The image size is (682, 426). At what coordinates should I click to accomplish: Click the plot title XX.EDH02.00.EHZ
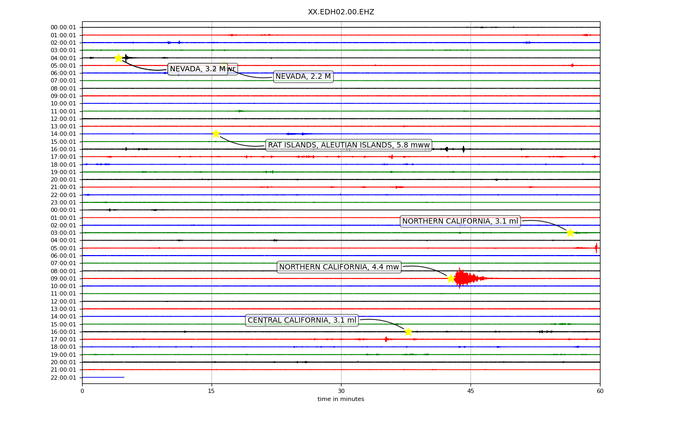coord(341,12)
